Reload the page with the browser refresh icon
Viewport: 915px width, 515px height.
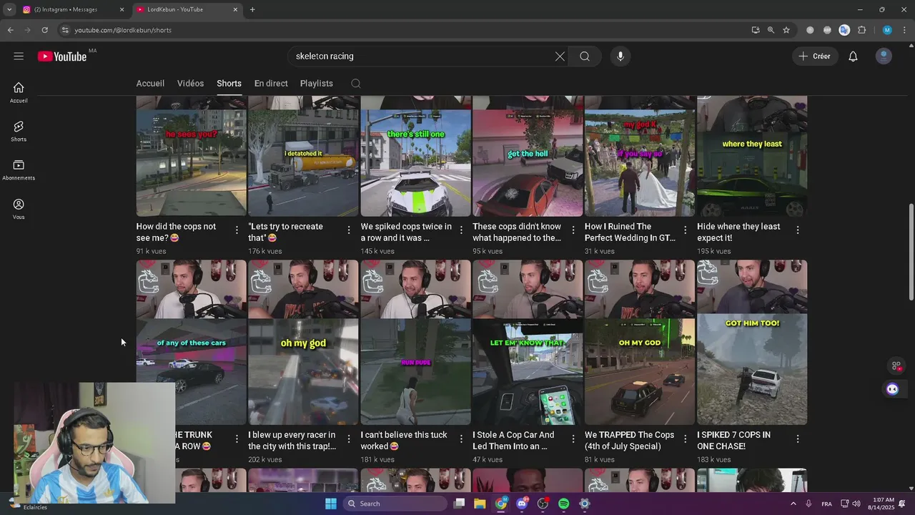coord(44,30)
